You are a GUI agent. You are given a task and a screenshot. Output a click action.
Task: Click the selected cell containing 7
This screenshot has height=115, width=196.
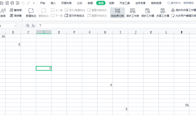[44, 68]
